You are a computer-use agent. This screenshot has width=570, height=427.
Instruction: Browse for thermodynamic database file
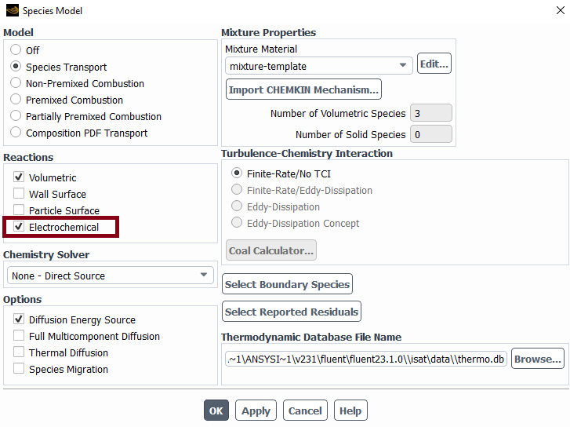tap(538, 359)
